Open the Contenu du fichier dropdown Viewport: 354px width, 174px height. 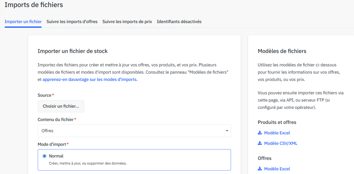click(x=134, y=131)
